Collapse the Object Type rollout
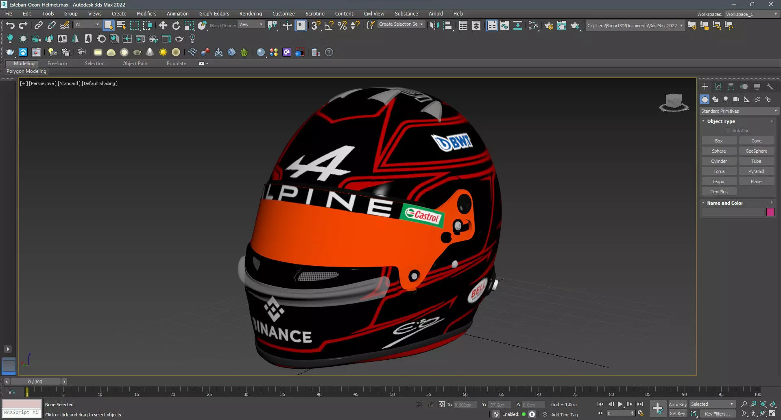781x420 pixels. (721, 121)
